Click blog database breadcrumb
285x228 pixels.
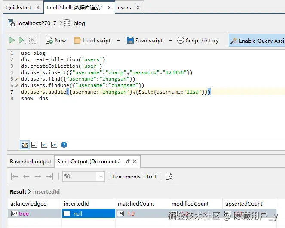pyautogui.click(x=79, y=23)
